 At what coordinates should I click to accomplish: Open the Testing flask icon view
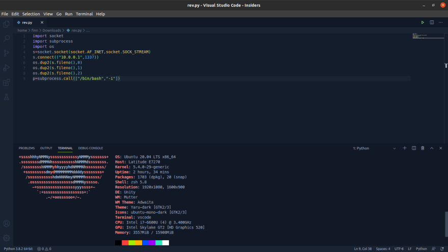(x=6, y=97)
